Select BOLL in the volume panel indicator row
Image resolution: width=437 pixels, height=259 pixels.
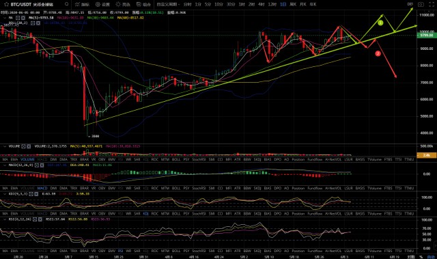click(x=176, y=159)
